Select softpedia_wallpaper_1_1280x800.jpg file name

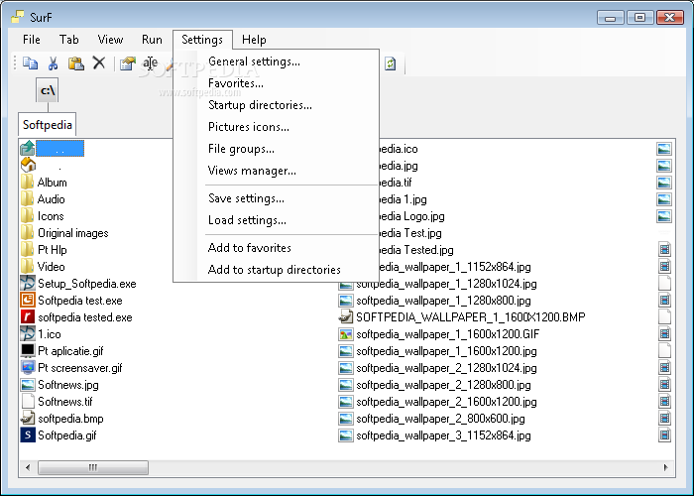443,301
